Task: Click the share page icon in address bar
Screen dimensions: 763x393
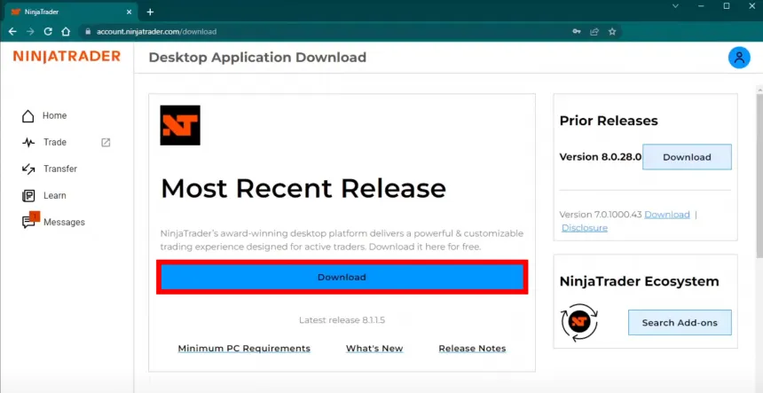Action: click(594, 31)
